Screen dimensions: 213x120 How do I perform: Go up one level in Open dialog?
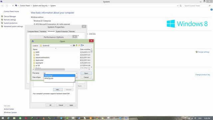pos(76,45)
